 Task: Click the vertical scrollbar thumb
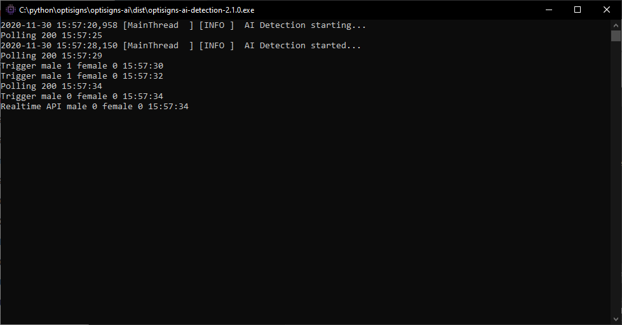click(x=616, y=36)
